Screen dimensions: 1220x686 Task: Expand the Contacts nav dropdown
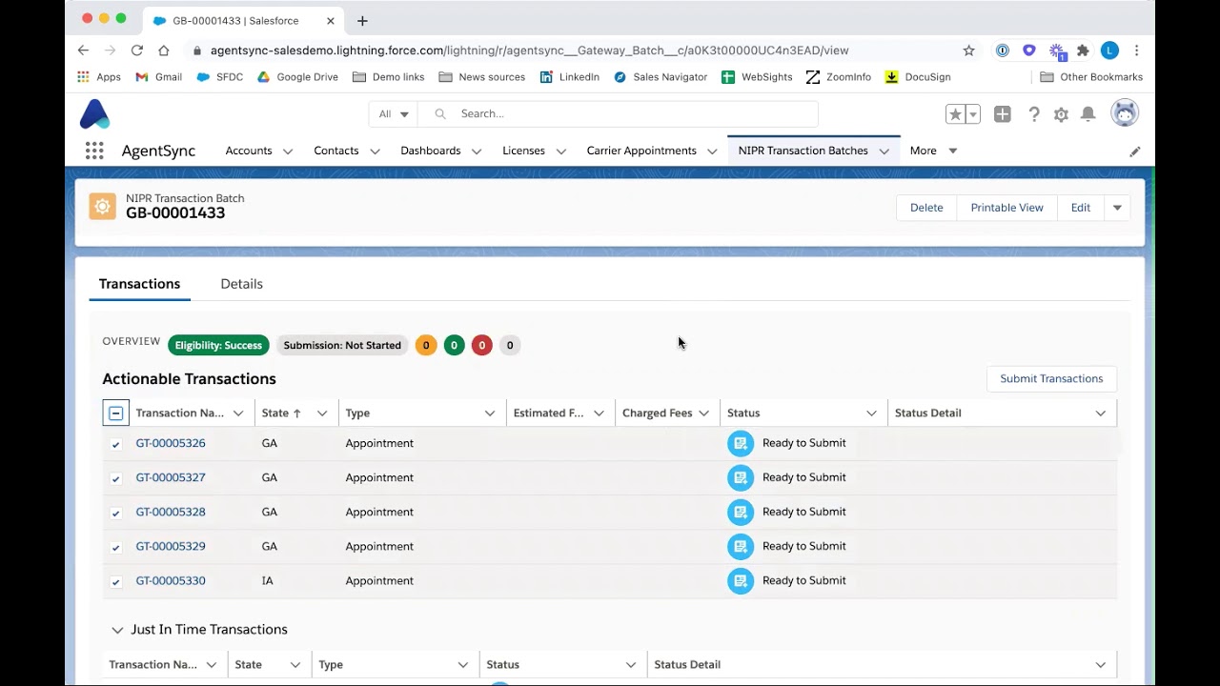pos(375,151)
